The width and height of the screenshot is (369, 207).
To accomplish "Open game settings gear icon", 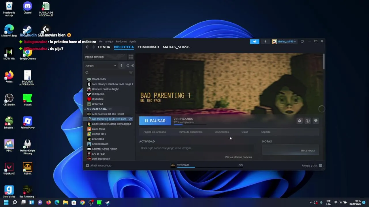I will point(300,121).
